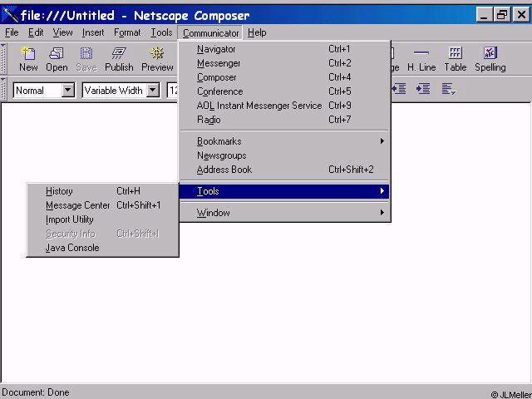Open the alignment icon dropdown
532x399 pixels.
click(449, 89)
